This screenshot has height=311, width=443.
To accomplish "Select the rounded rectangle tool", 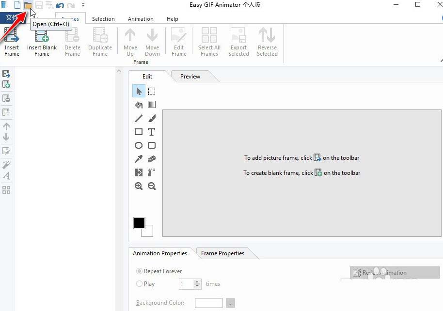I will click(152, 145).
